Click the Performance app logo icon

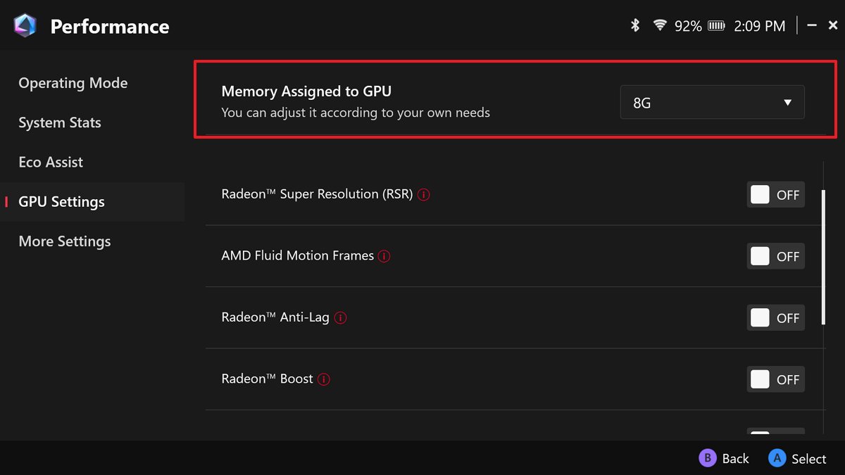point(24,25)
